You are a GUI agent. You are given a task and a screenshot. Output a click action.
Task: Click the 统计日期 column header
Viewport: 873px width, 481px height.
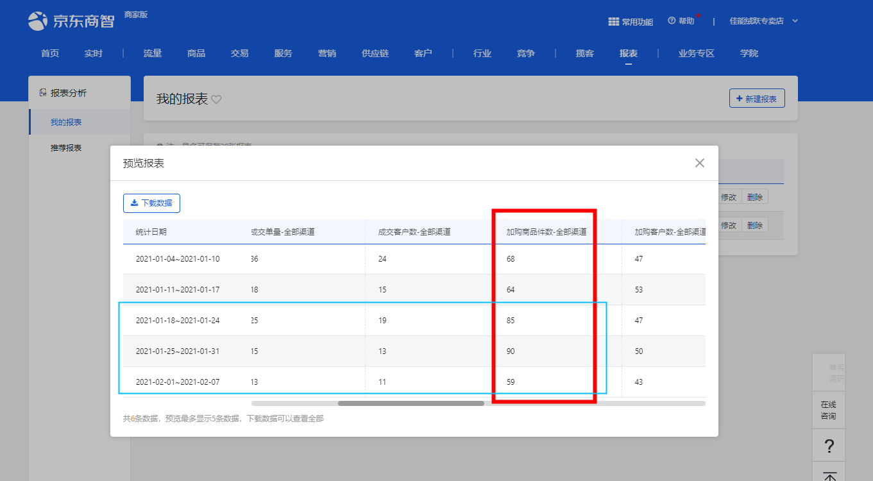pyautogui.click(x=151, y=232)
